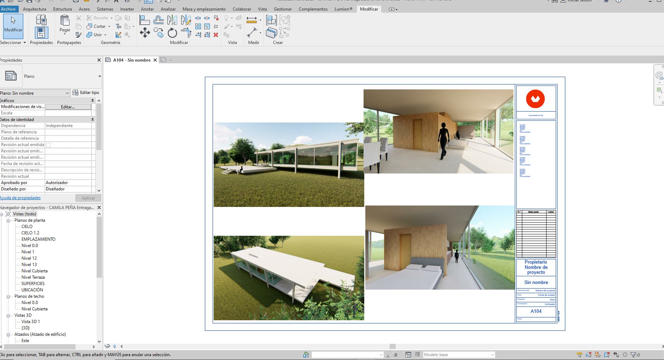The height and width of the screenshot is (360, 664).
Task: Switch to the Arquitectura ribbon tab
Action: (34, 9)
